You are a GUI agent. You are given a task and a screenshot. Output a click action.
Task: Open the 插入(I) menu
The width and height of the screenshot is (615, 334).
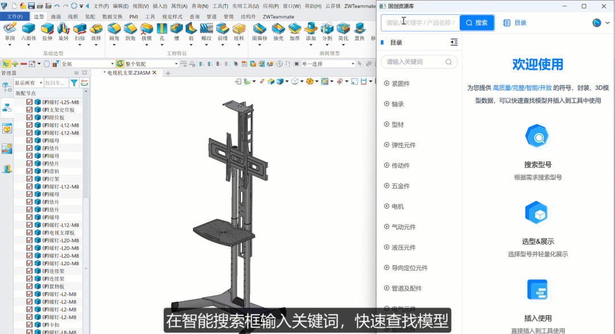(x=159, y=6)
